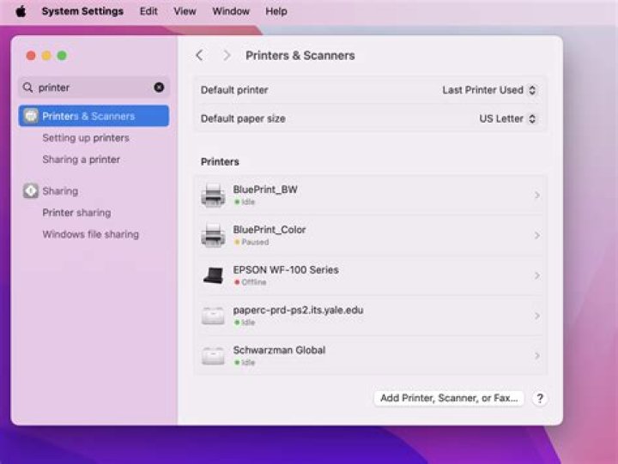Click the EPSON WF-100 Series printer icon
The width and height of the screenshot is (618, 464).
pos(213,275)
